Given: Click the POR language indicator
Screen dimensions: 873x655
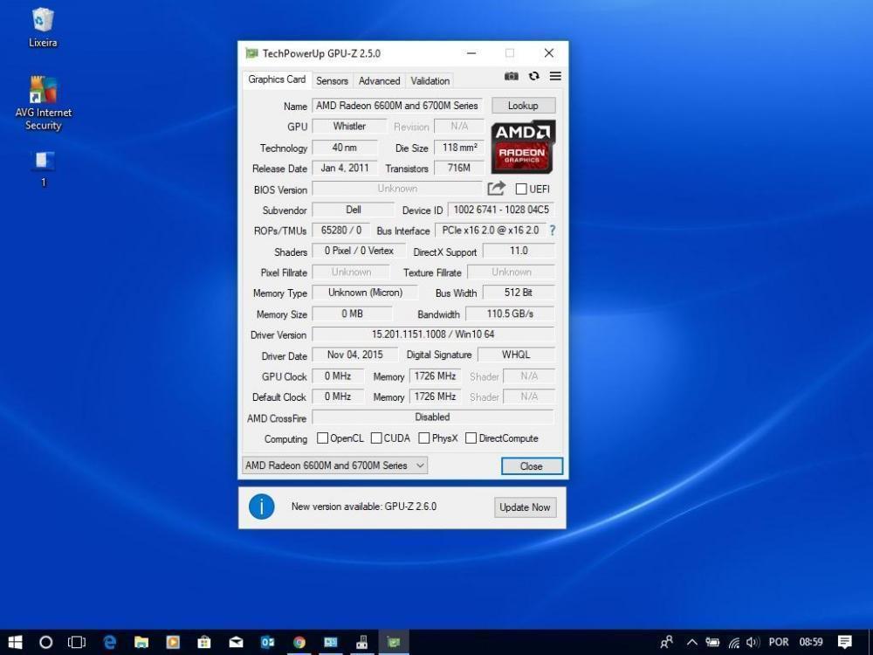Looking at the screenshot, I should pos(779,642).
